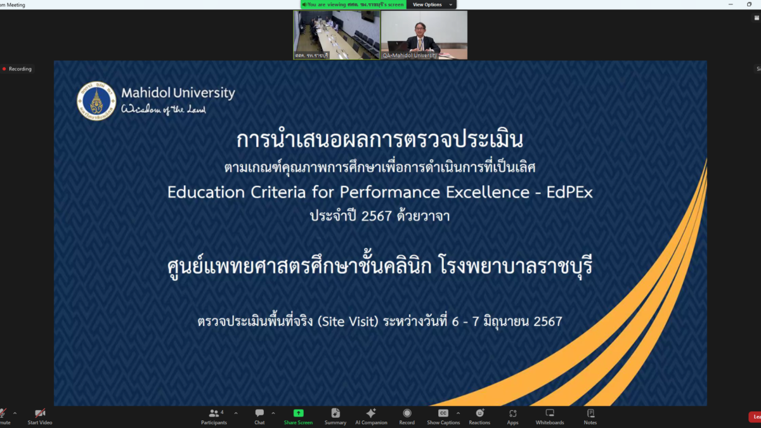This screenshot has height=428, width=761.
Task: Open meeting Notes
Action: pyautogui.click(x=590, y=416)
